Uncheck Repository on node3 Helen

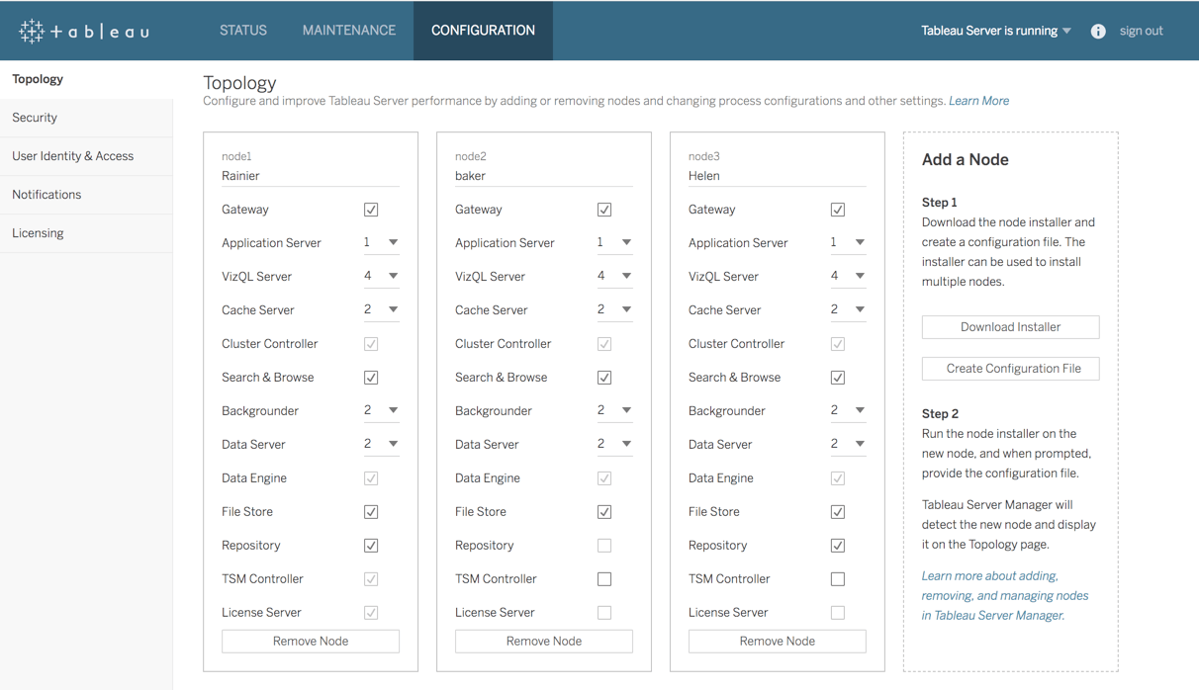[838, 546]
